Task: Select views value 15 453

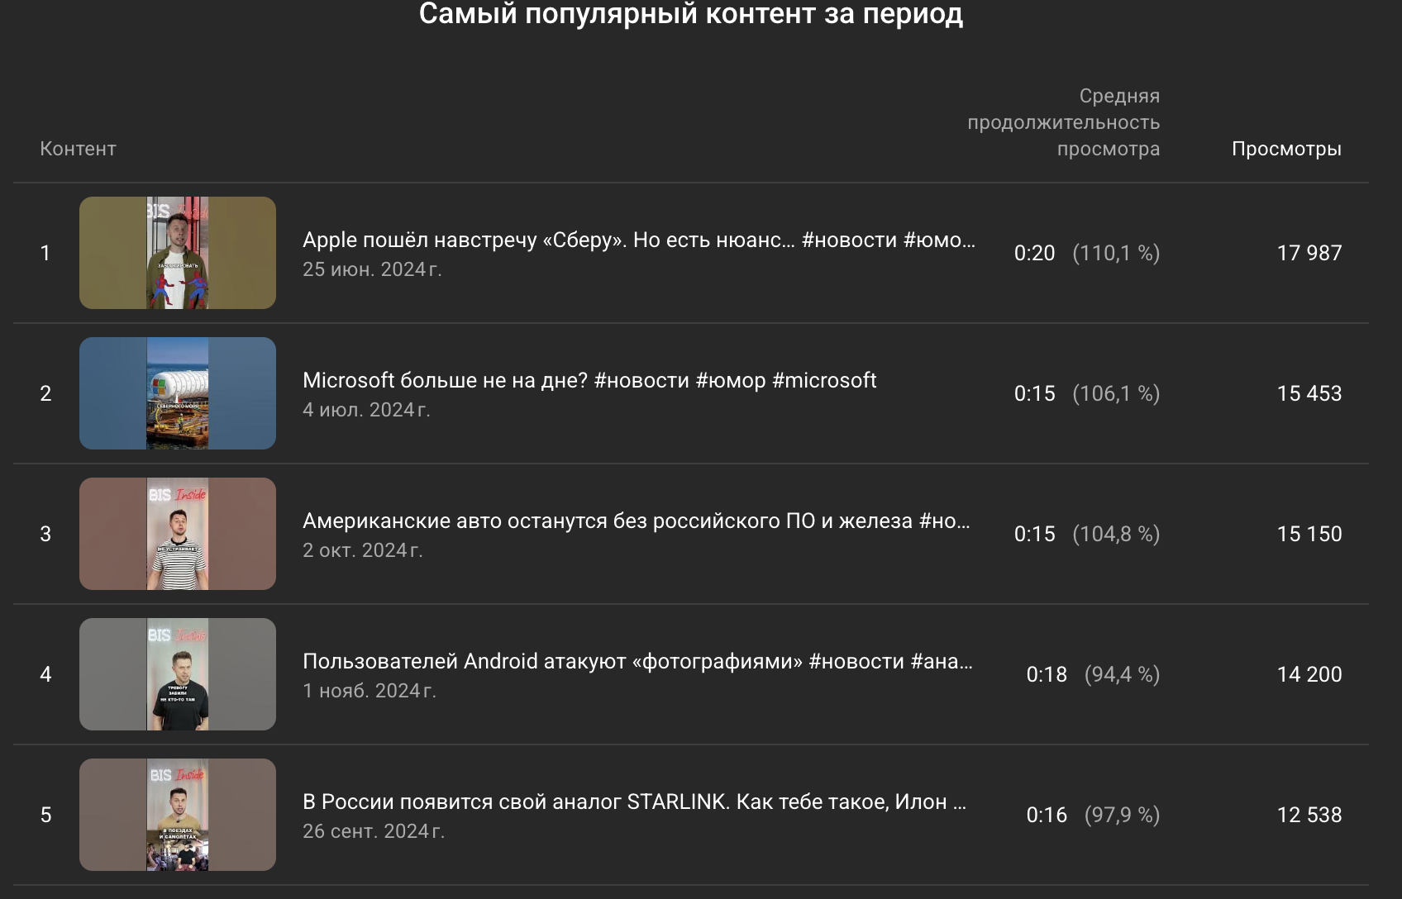Action: click(x=1309, y=393)
